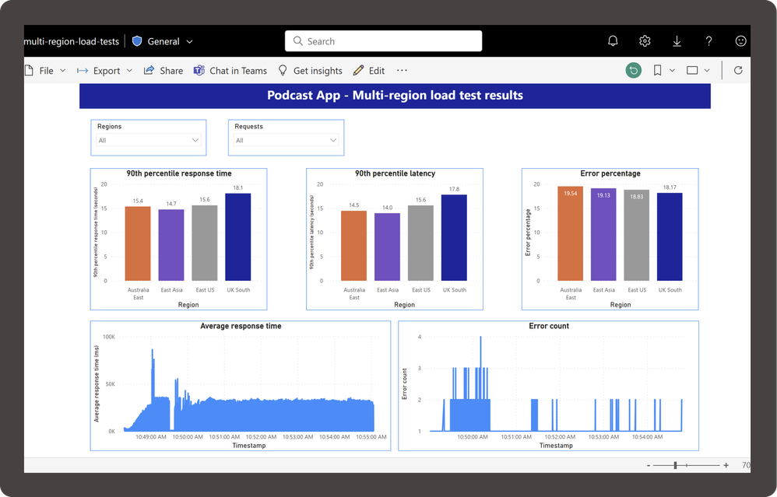777x497 pixels.
Task: Open the File menu
Action: tap(45, 70)
